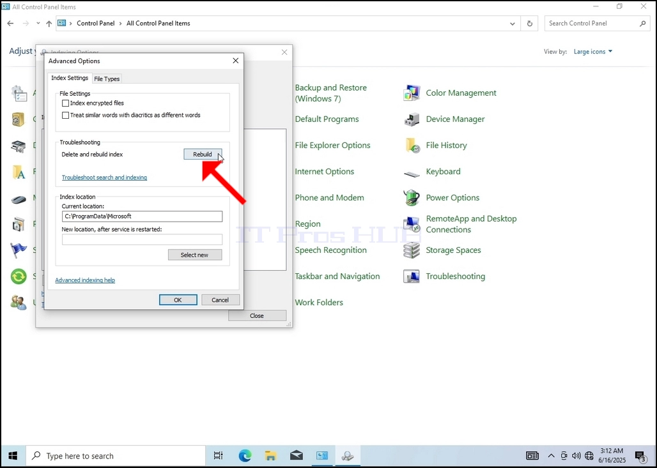Open Mail app from taskbar
The height and width of the screenshot is (468, 657).
[x=297, y=456]
